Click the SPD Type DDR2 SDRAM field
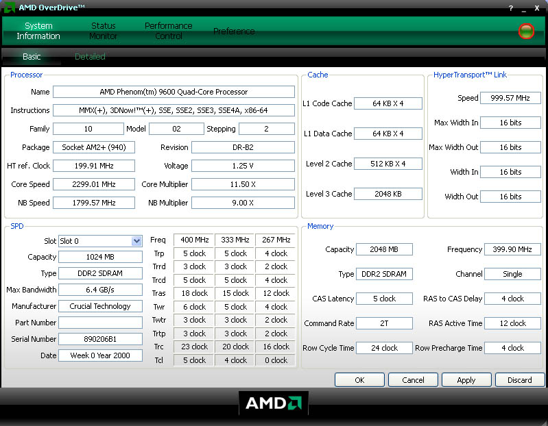This screenshot has width=548, height=426. (x=100, y=273)
